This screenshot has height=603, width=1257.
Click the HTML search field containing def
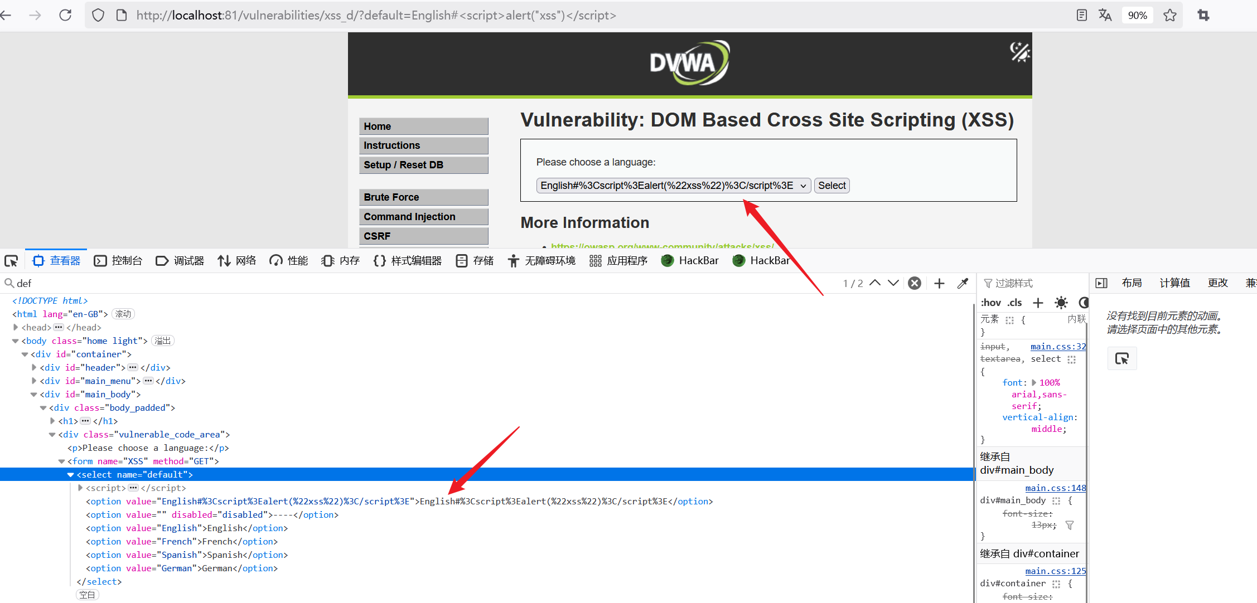coord(418,284)
